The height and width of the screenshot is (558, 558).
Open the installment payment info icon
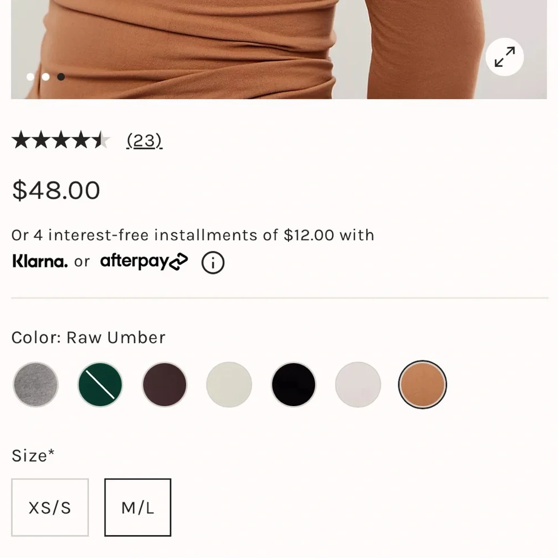tap(213, 262)
